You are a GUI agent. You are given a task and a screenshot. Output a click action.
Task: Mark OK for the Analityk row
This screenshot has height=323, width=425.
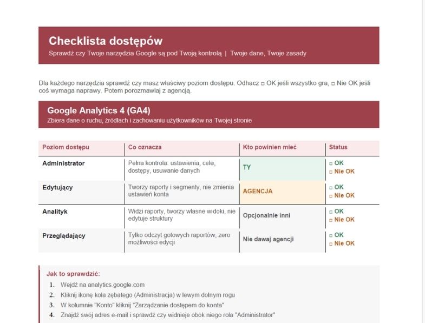pyautogui.click(x=331, y=212)
